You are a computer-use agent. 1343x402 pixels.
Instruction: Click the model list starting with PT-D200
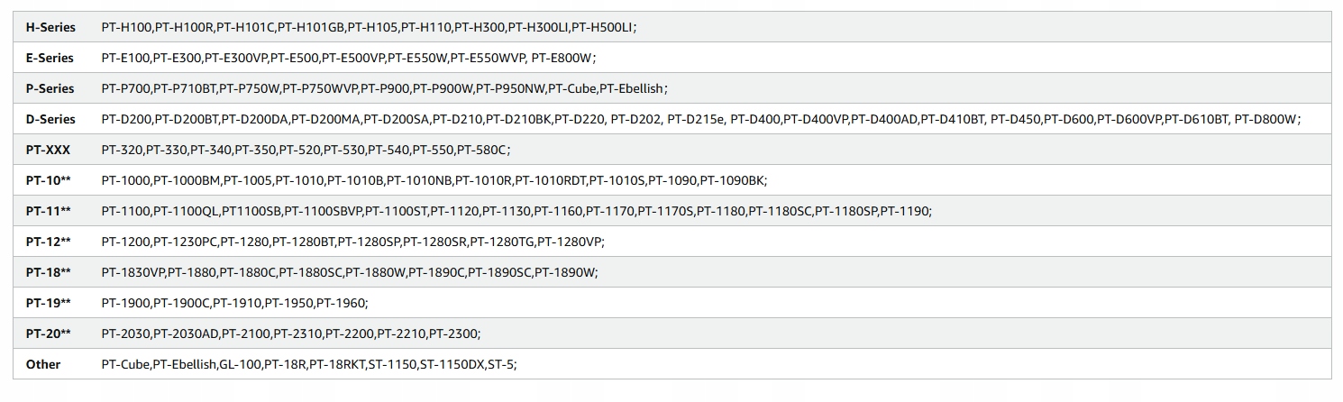(701, 119)
